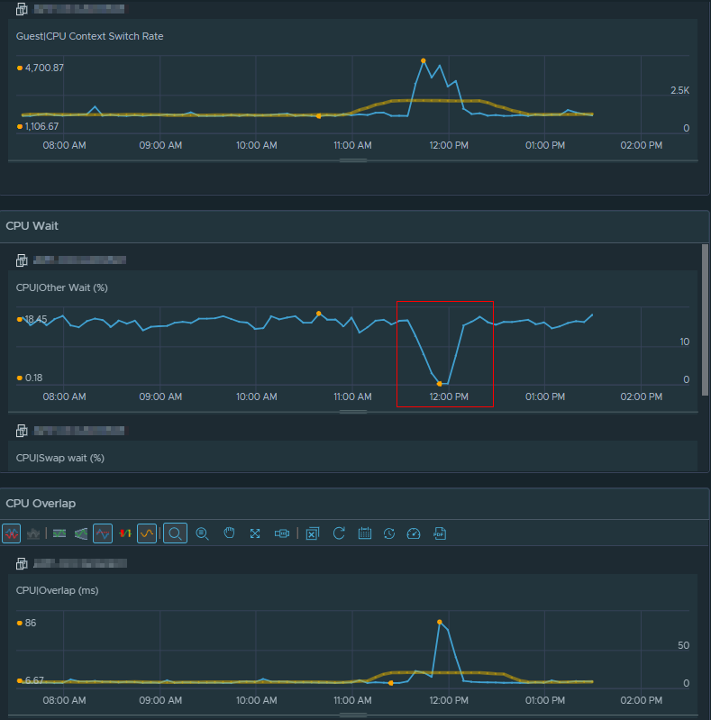Viewport: 711px width, 720px height.
Task: Open the clock history time range icon
Action: pos(389,533)
